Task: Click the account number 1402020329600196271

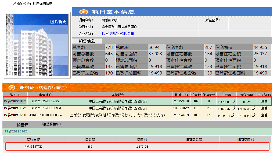Action: coord(45,101)
